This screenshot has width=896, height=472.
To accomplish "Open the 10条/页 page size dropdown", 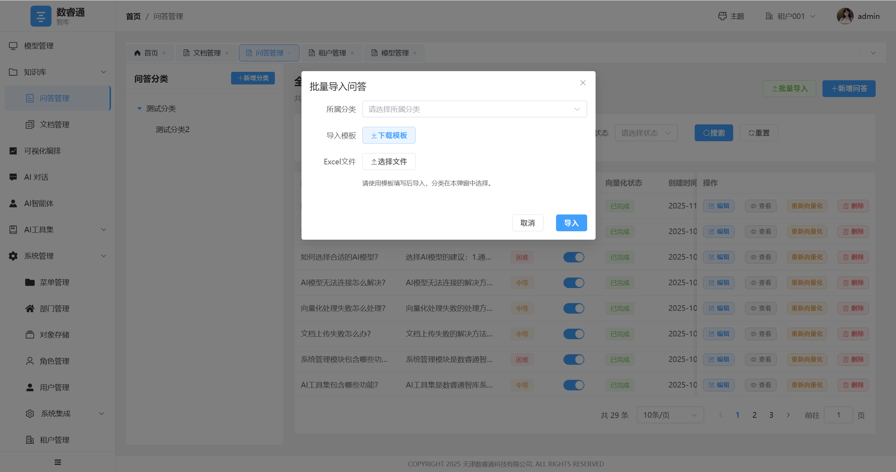I will pyautogui.click(x=670, y=415).
